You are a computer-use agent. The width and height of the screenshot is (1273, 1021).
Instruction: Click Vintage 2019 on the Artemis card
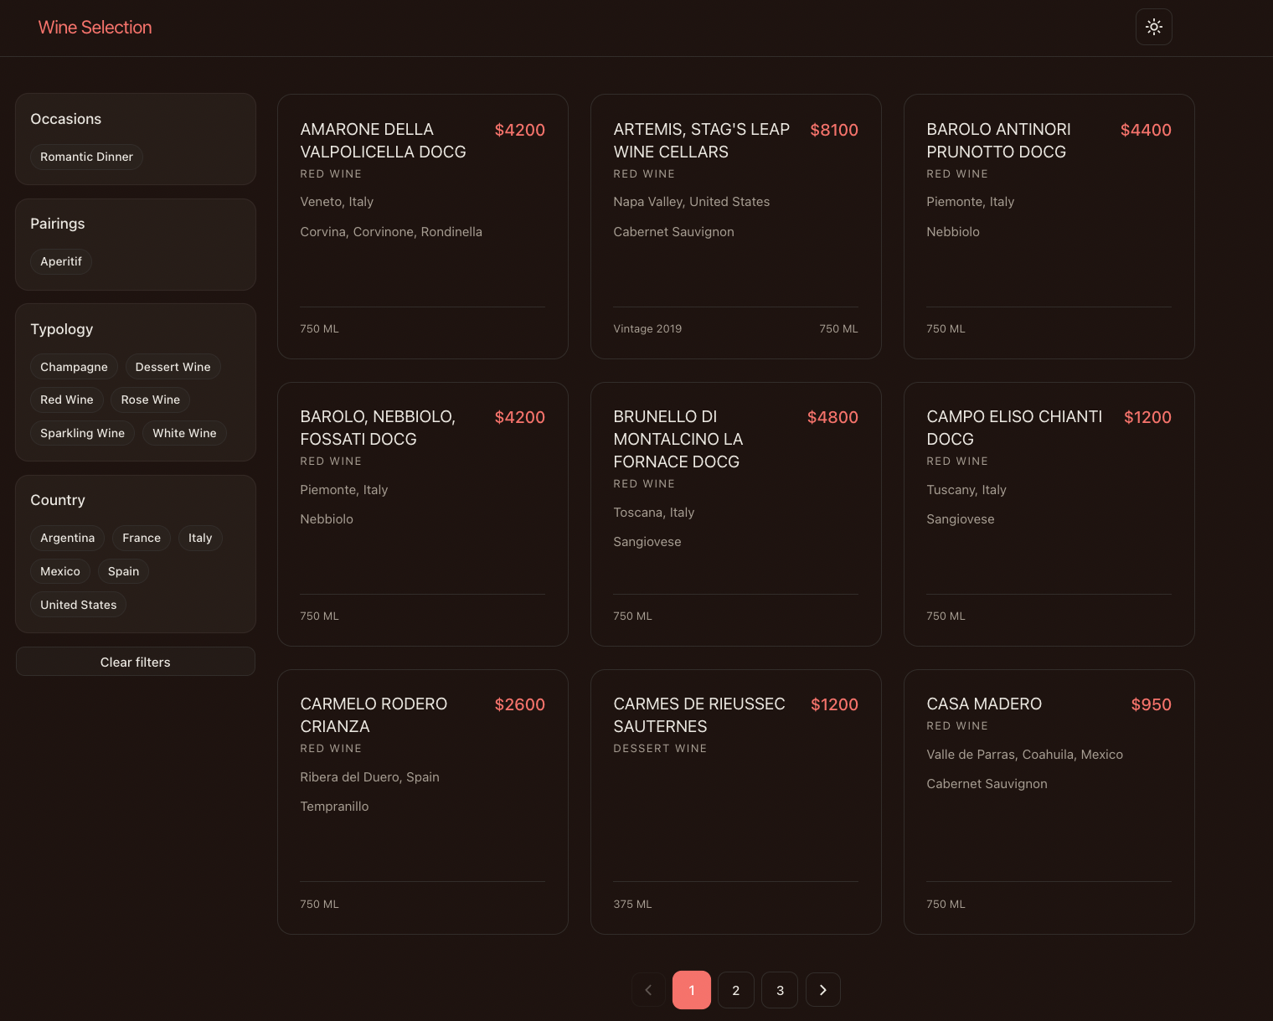647,329
